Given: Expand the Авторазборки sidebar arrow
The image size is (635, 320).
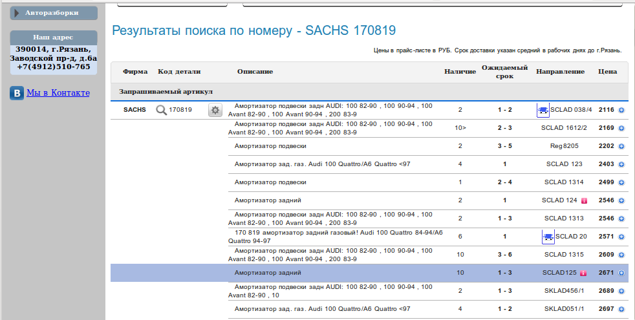Looking at the screenshot, I should pos(17,13).
